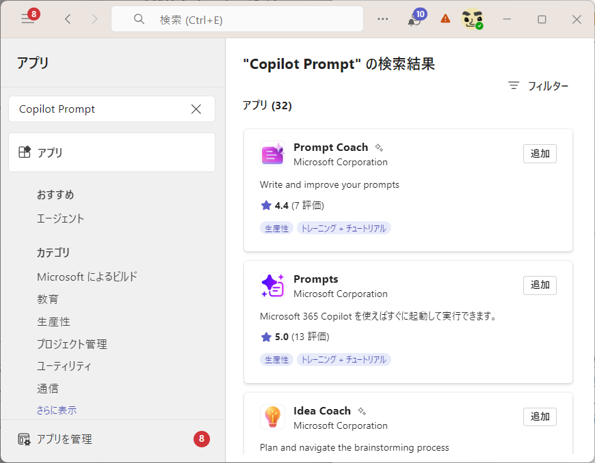Viewport: 595px width, 463px height.
Task: Open the hamburger navigation menu
Action: click(28, 19)
